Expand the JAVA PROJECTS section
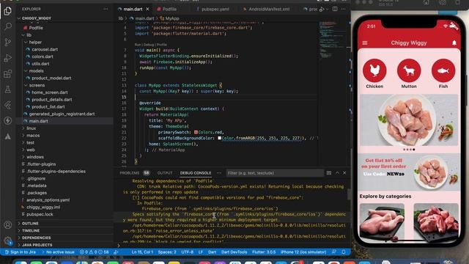This screenshot has height=264, width=469. click(37, 245)
